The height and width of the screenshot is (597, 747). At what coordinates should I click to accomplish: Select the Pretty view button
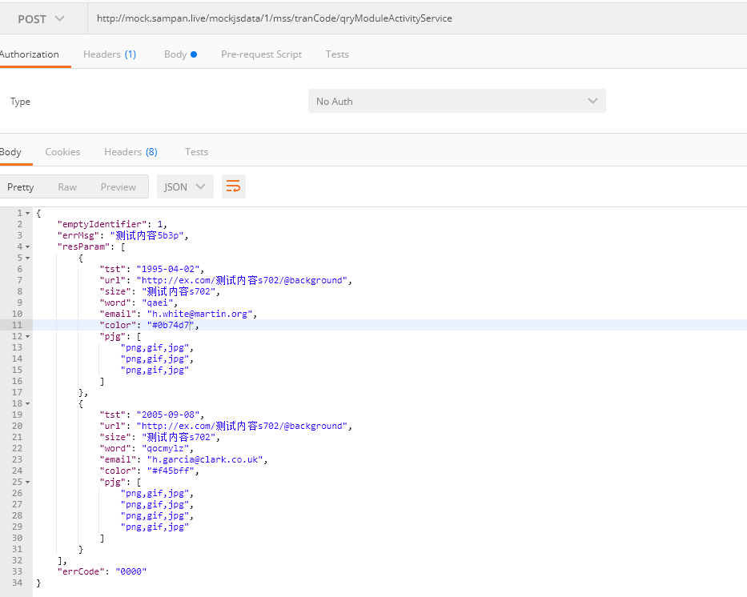pos(21,186)
